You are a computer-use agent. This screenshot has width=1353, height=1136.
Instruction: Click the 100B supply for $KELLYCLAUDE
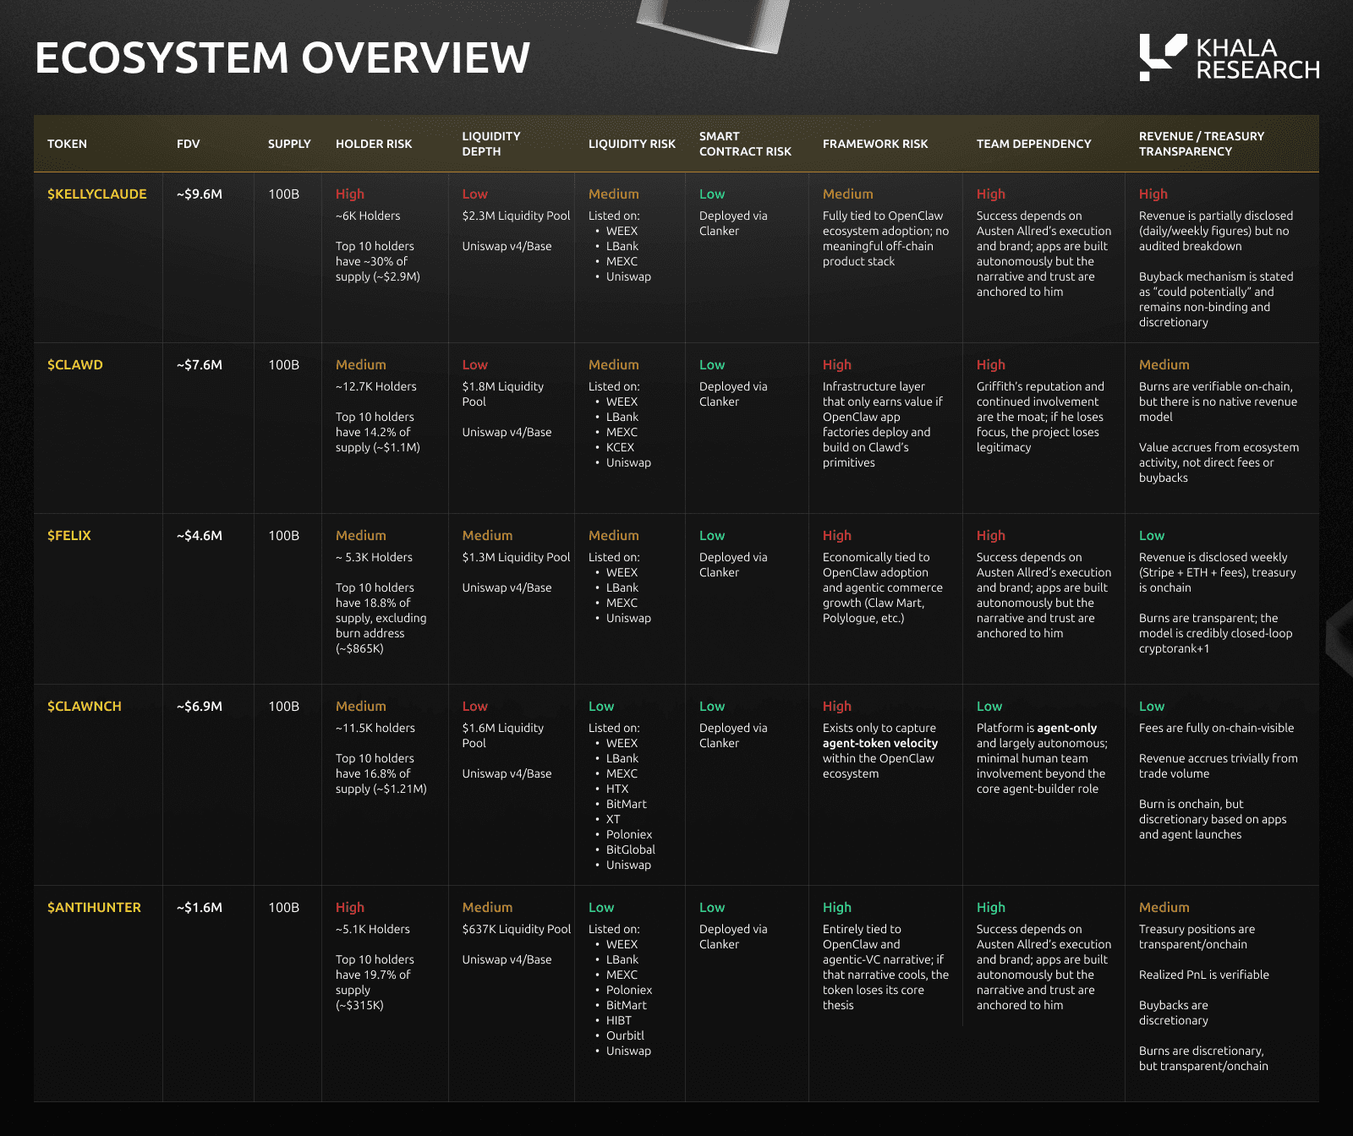(283, 194)
